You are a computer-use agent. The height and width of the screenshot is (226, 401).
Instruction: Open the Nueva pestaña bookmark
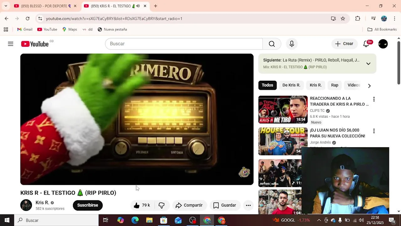tap(112, 30)
